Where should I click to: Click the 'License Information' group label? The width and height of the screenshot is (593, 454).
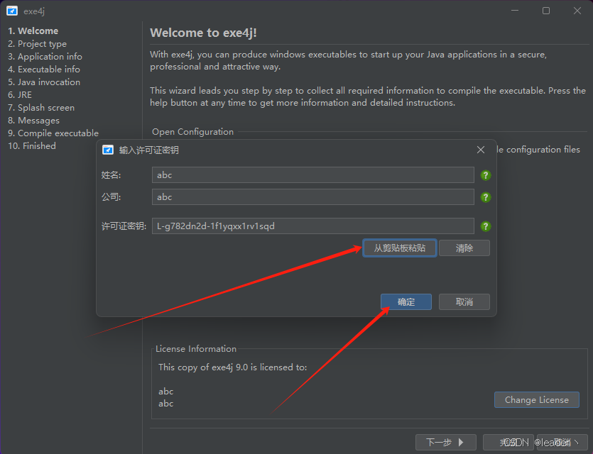click(x=196, y=348)
